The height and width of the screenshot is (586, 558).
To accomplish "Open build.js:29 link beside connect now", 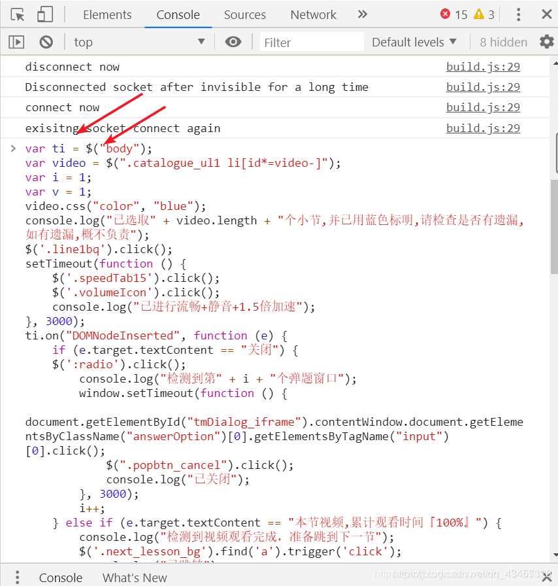I will click(483, 107).
